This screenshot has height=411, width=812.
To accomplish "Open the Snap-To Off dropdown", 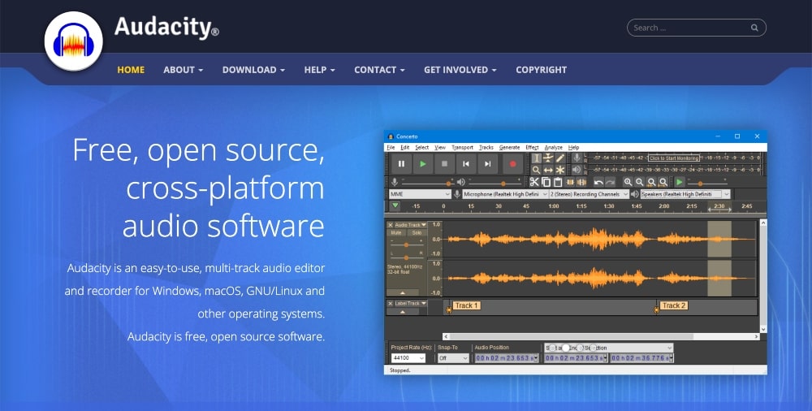I will click(453, 358).
